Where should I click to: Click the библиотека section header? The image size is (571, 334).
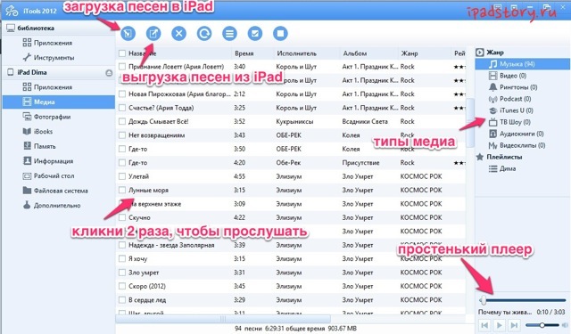(36, 28)
